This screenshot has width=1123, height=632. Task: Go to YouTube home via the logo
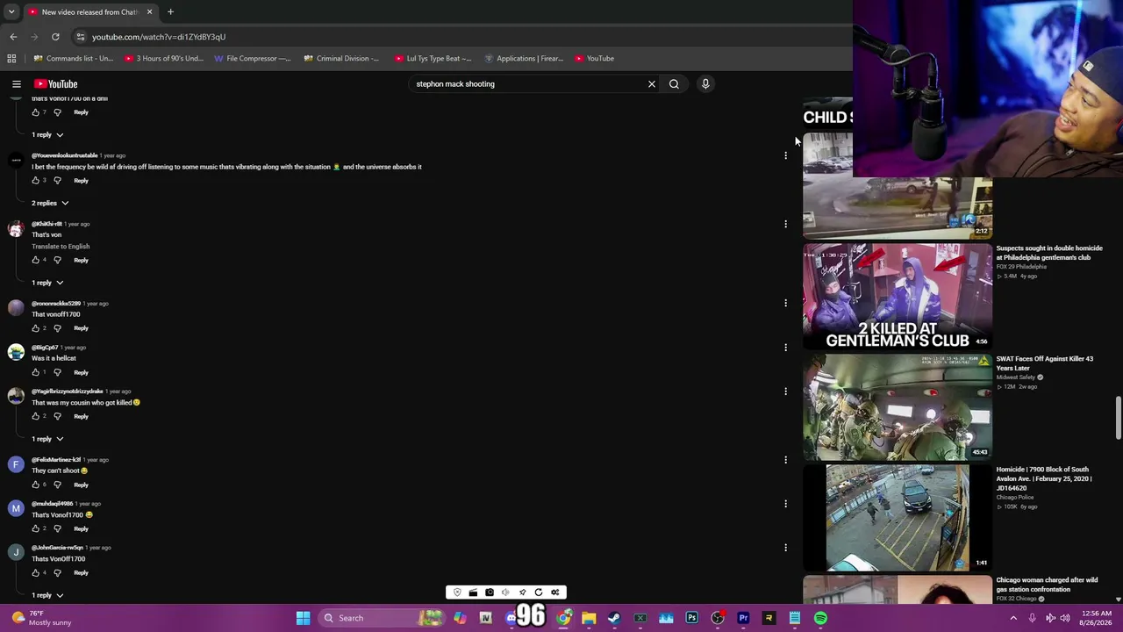click(56, 84)
